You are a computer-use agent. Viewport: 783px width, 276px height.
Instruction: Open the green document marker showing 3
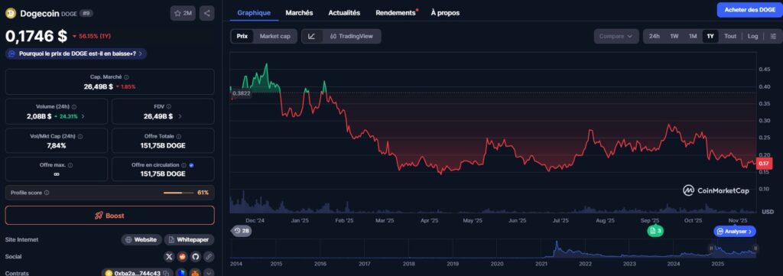[655, 231]
